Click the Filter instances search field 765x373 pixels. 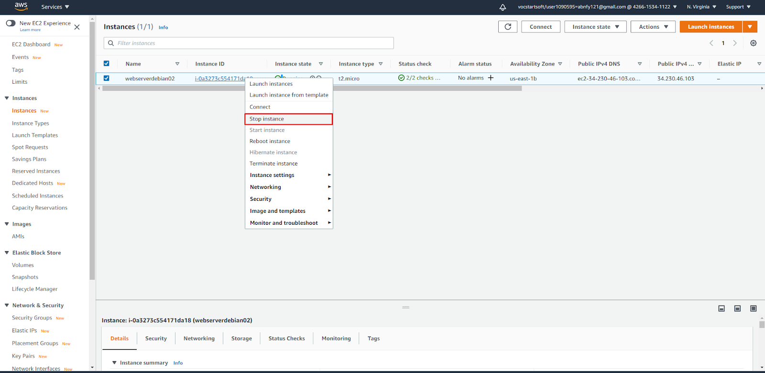[x=249, y=43]
